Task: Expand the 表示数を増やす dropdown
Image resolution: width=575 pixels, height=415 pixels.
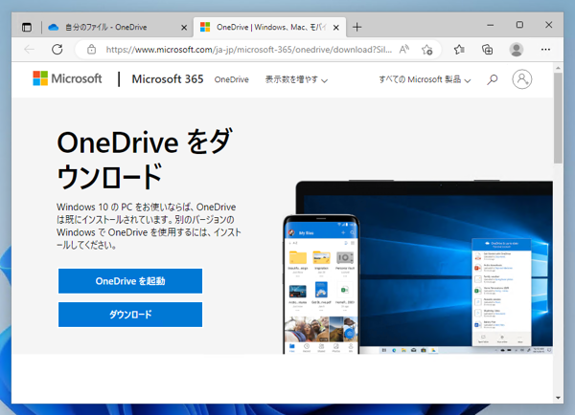Action: [296, 79]
